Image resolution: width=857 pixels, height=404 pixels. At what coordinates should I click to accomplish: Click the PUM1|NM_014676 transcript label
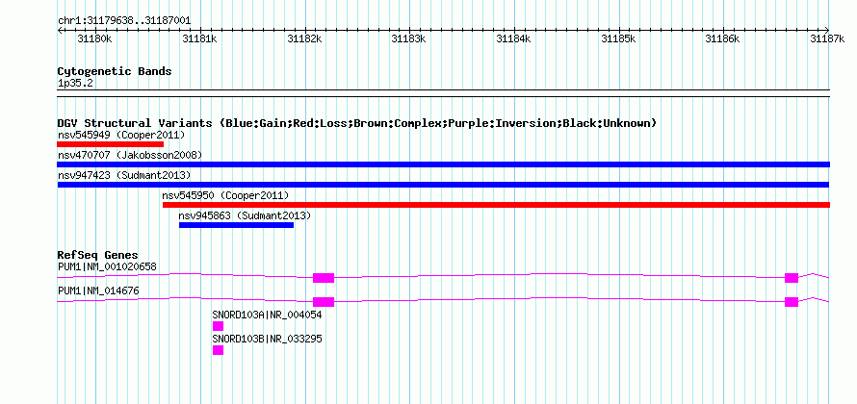[98, 291]
